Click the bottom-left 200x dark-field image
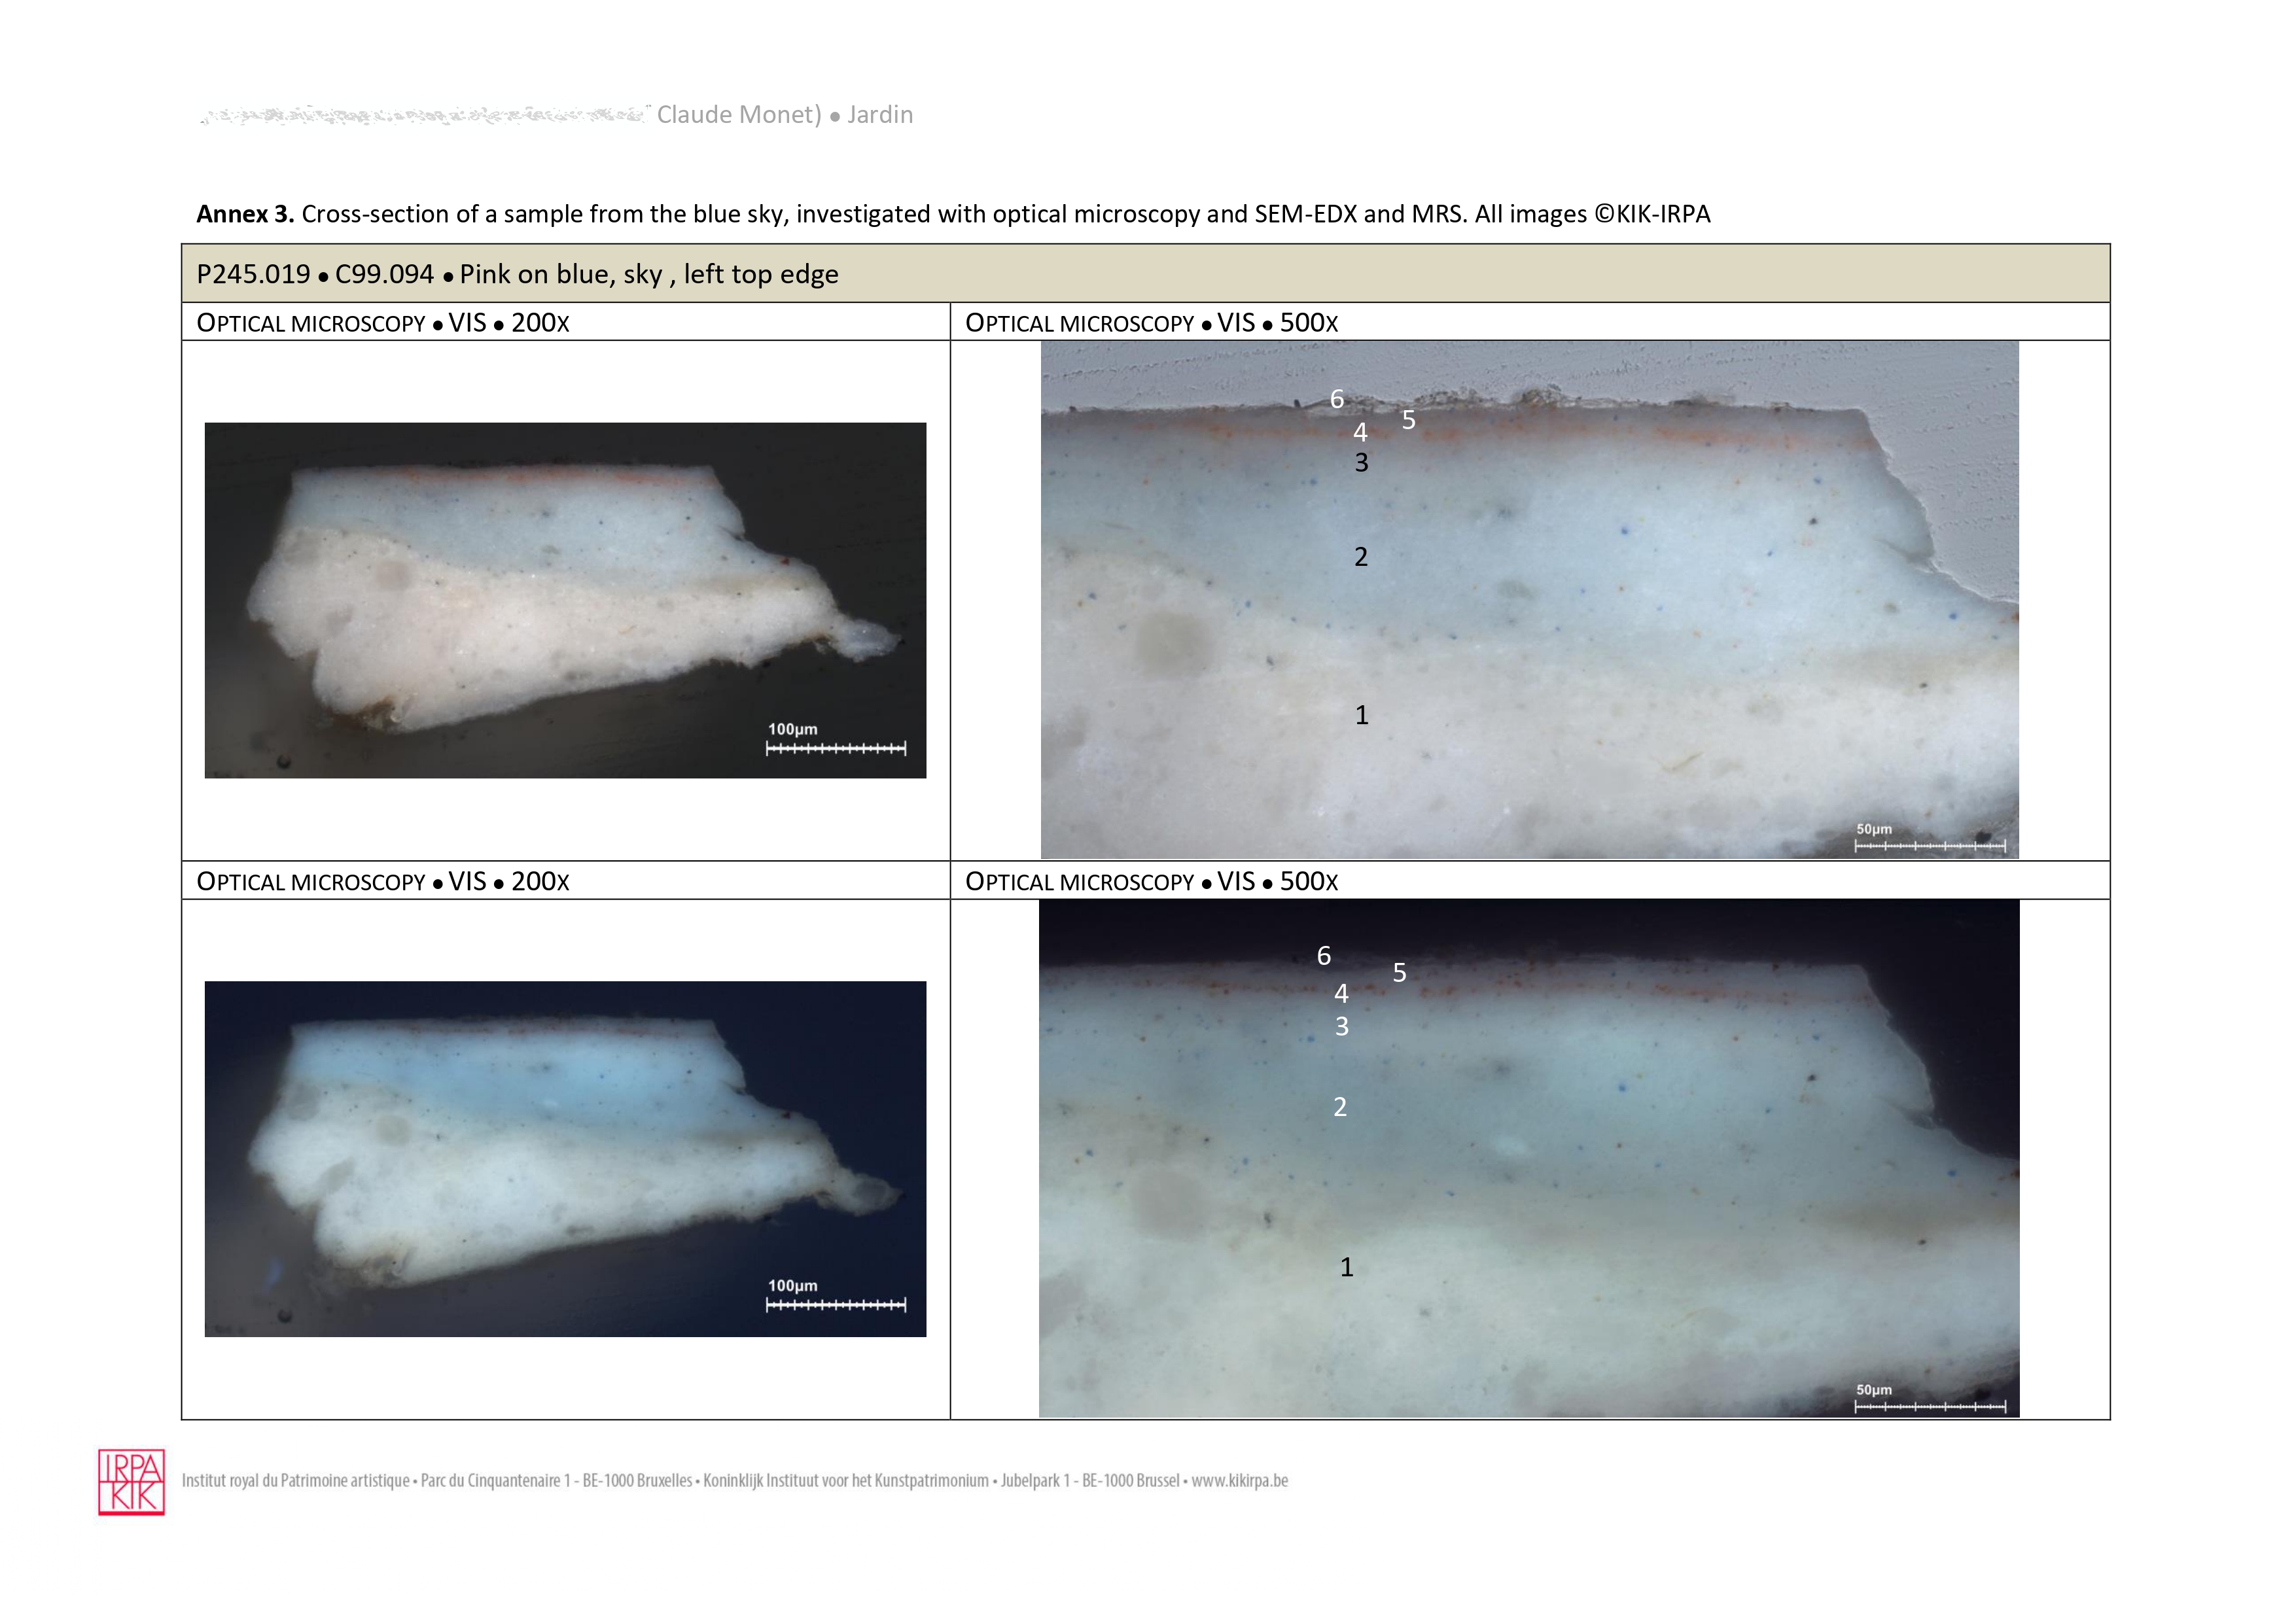 [565, 1158]
